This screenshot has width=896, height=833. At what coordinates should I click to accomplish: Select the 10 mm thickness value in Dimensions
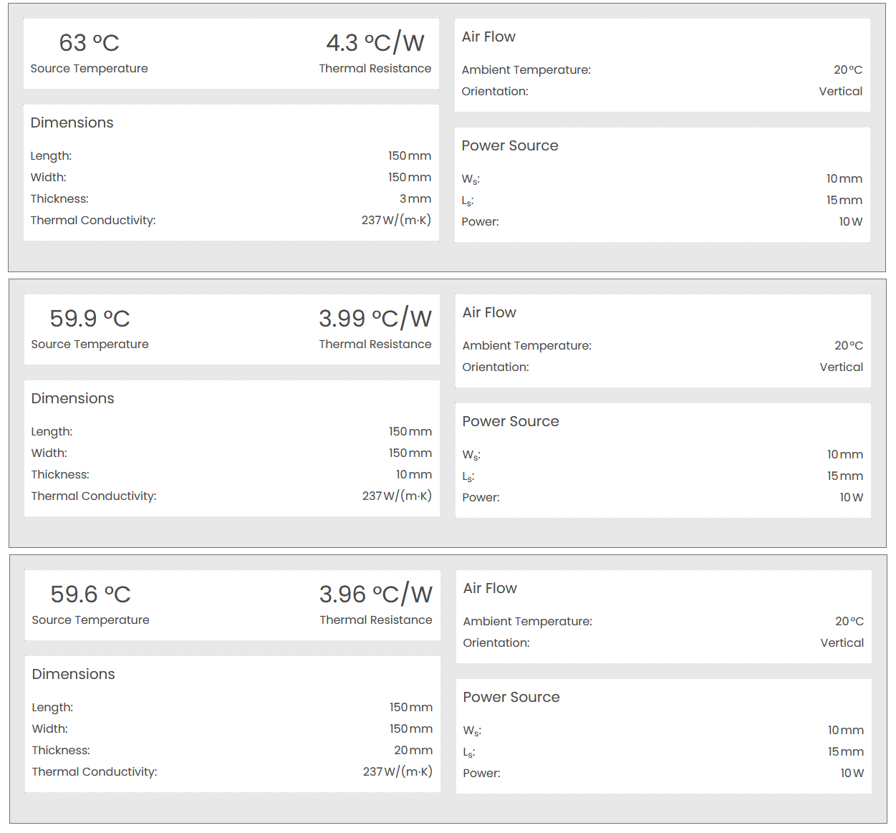(x=413, y=475)
